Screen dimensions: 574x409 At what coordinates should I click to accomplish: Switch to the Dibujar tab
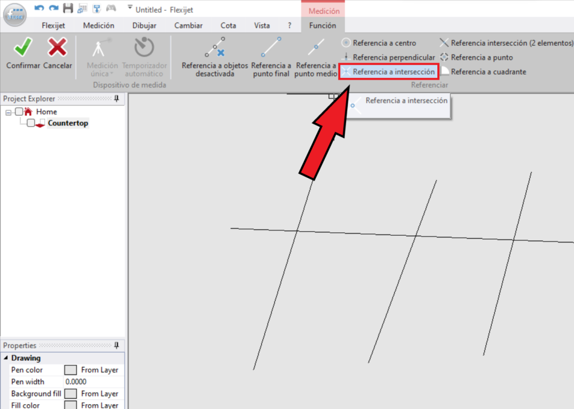pyautogui.click(x=144, y=26)
